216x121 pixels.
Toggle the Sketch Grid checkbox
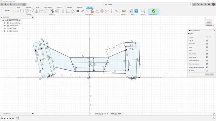tap(207, 44)
